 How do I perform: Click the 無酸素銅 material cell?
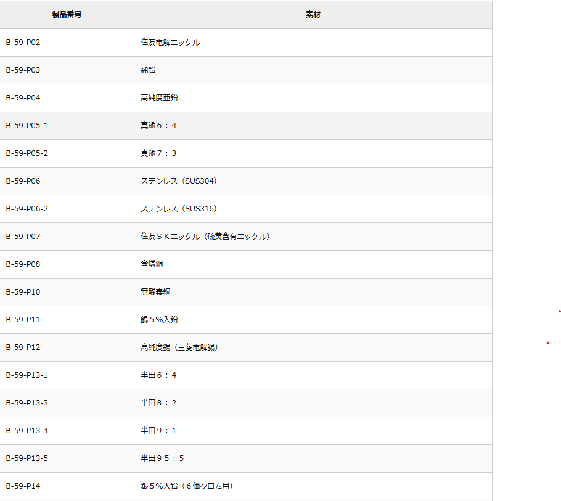pyautogui.click(x=155, y=292)
